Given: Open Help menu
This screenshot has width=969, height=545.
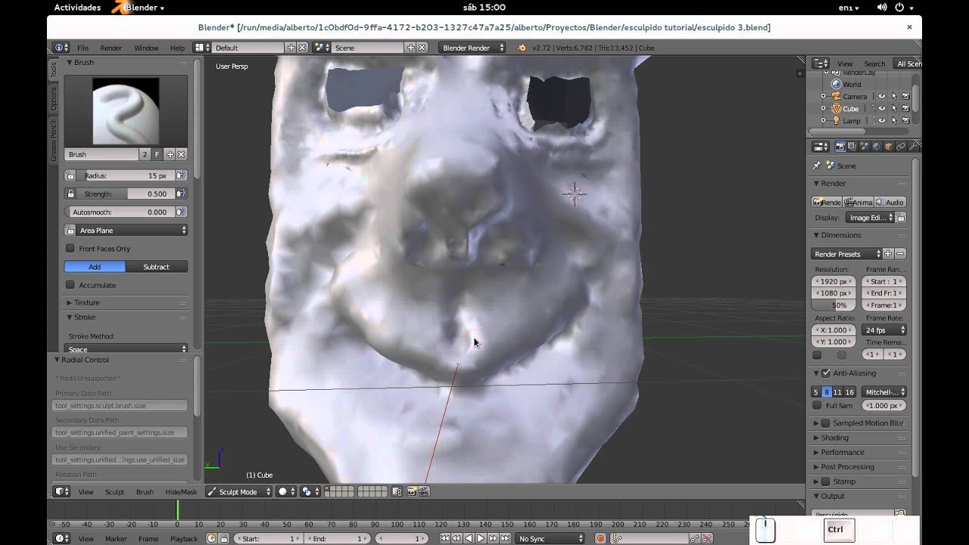Looking at the screenshot, I should [177, 48].
